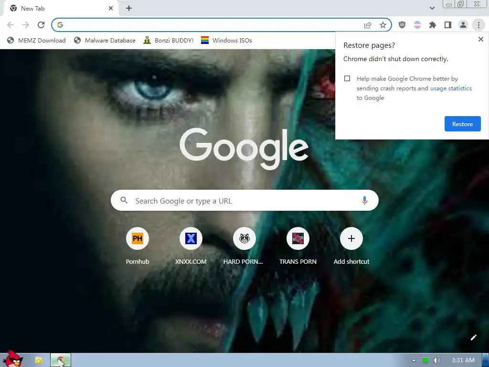Open the Extensions puzzle piece menu
489x367 pixels.
coord(433,25)
